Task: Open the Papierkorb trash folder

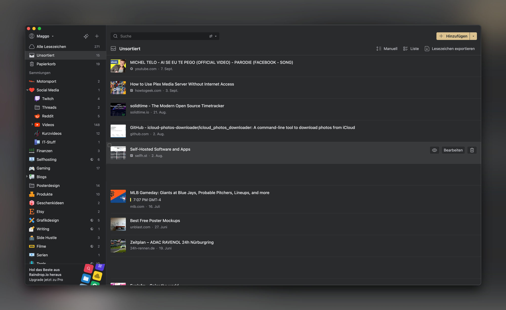Action: [46, 64]
